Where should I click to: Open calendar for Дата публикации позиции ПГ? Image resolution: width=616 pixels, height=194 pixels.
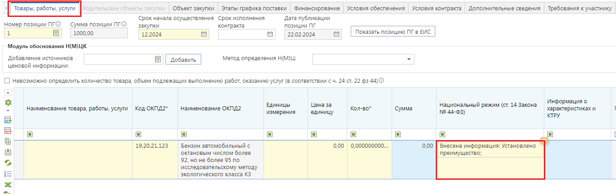pyautogui.click(x=336, y=34)
